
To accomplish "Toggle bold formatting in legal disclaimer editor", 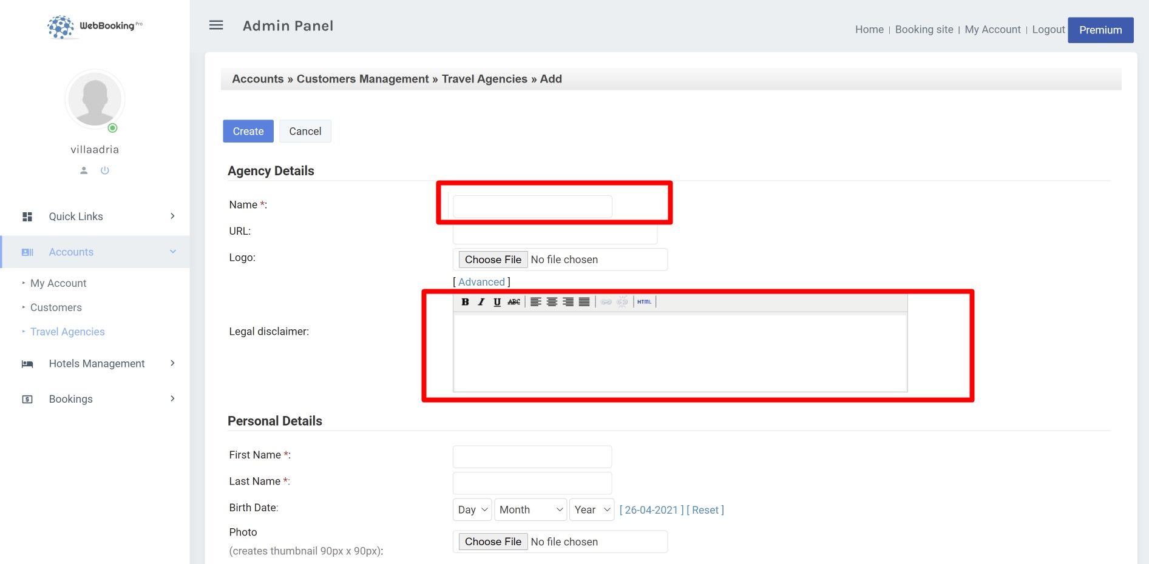I will (465, 302).
